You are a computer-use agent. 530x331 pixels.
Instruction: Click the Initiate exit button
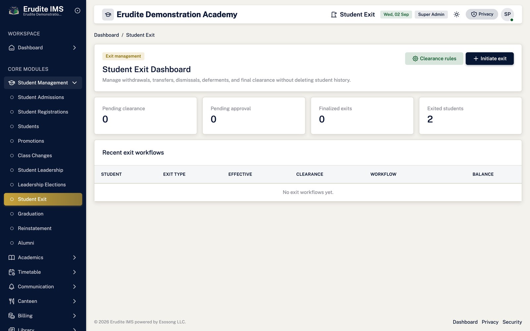pyautogui.click(x=490, y=59)
